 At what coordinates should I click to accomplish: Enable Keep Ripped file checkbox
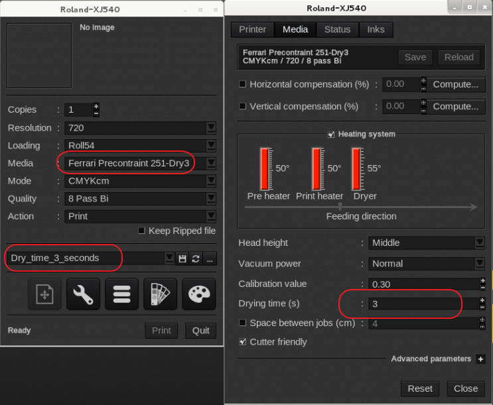coord(141,231)
